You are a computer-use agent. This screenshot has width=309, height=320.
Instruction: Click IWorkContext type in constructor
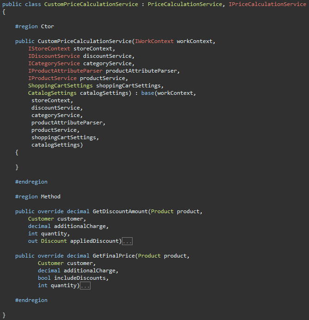(x=154, y=41)
